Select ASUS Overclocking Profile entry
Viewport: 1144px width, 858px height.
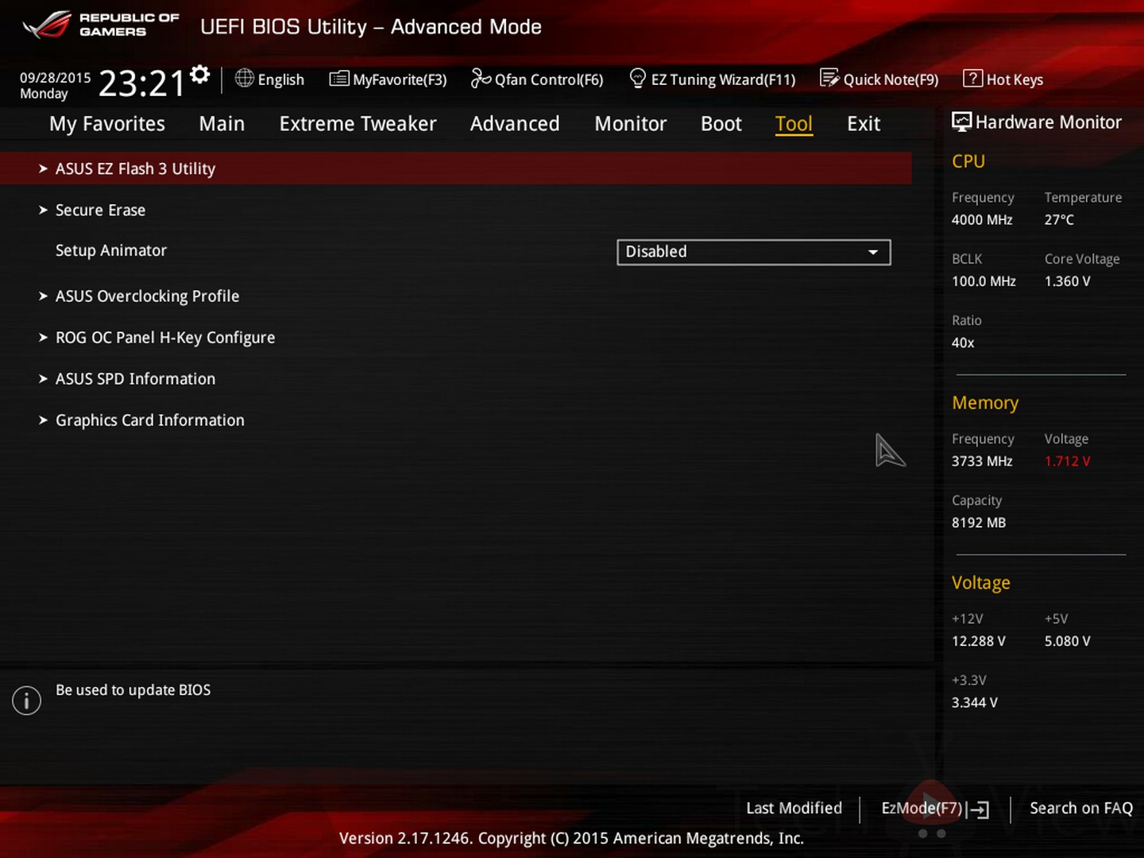[147, 296]
